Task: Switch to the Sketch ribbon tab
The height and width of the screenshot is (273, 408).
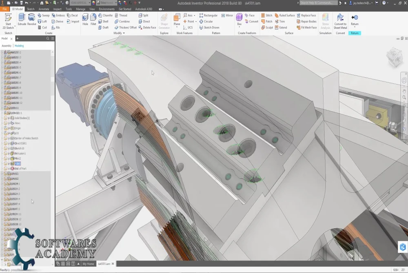Action: pyautogui.click(x=31, y=9)
